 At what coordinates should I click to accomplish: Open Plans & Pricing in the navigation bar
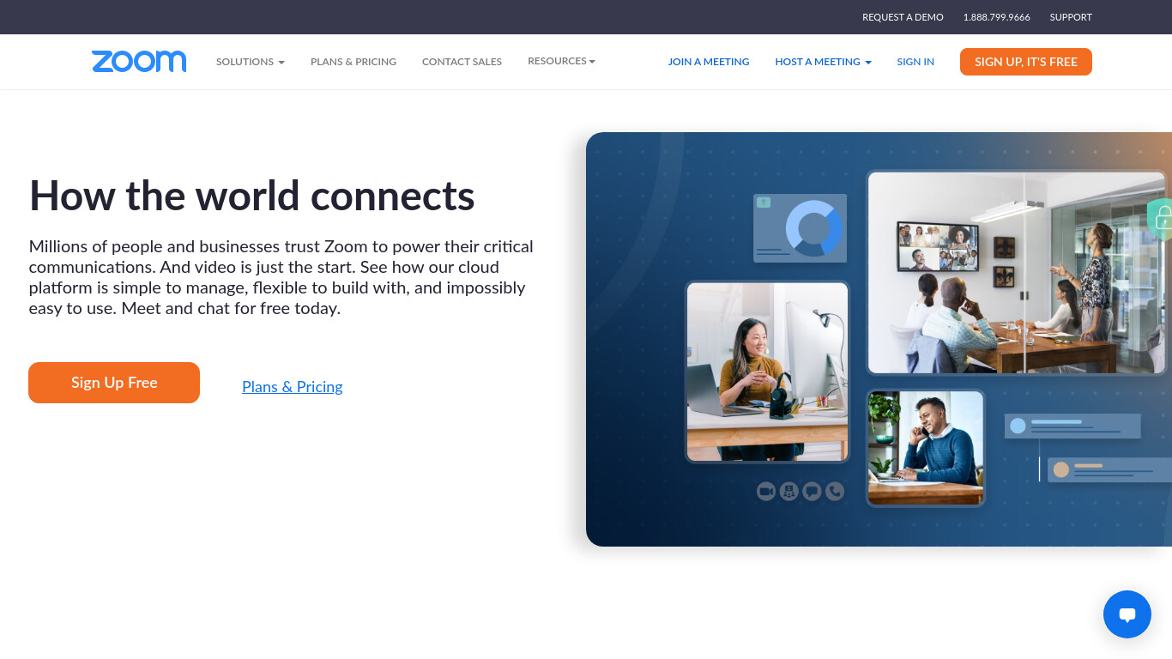(x=353, y=62)
